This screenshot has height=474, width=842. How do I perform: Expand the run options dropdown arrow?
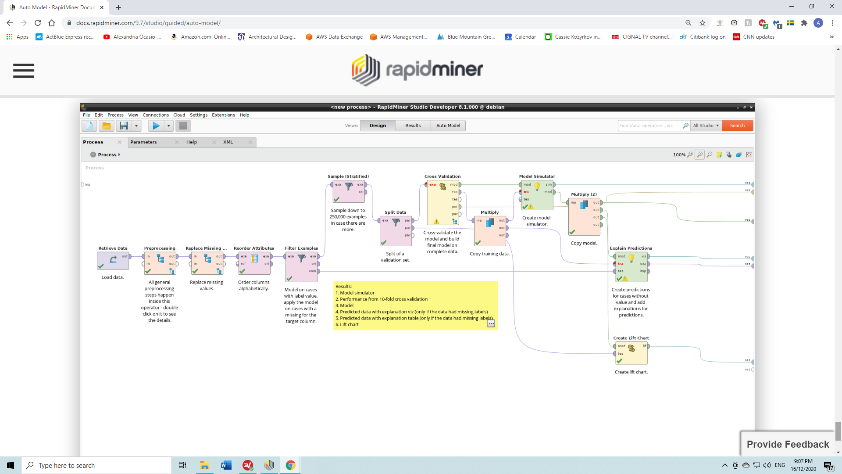pos(168,126)
